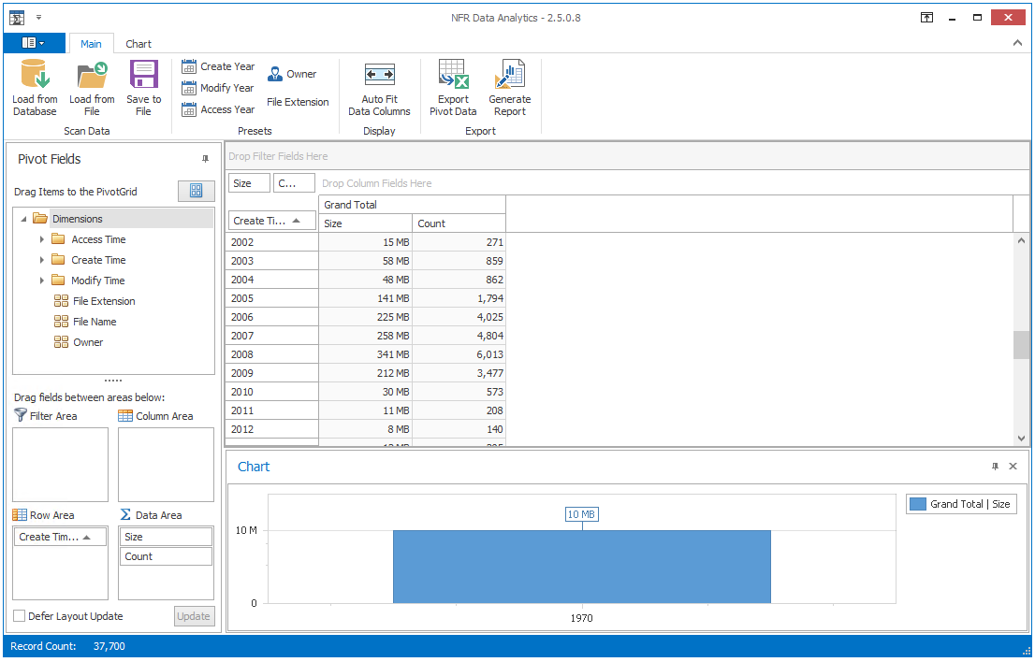Click Load from File icon
The width and height of the screenshot is (1035, 662).
click(x=92, y=77)
